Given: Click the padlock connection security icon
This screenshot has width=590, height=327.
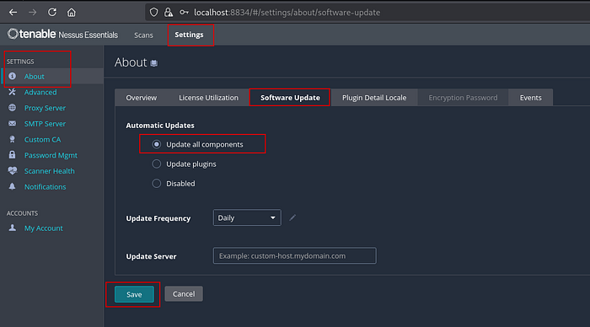Looking at the screenshot, I should point(169,13).
